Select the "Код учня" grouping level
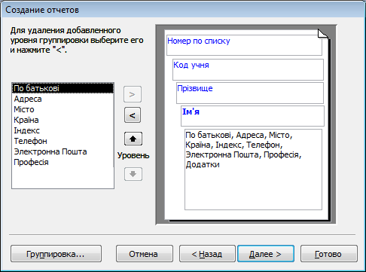 coord(248,69)
